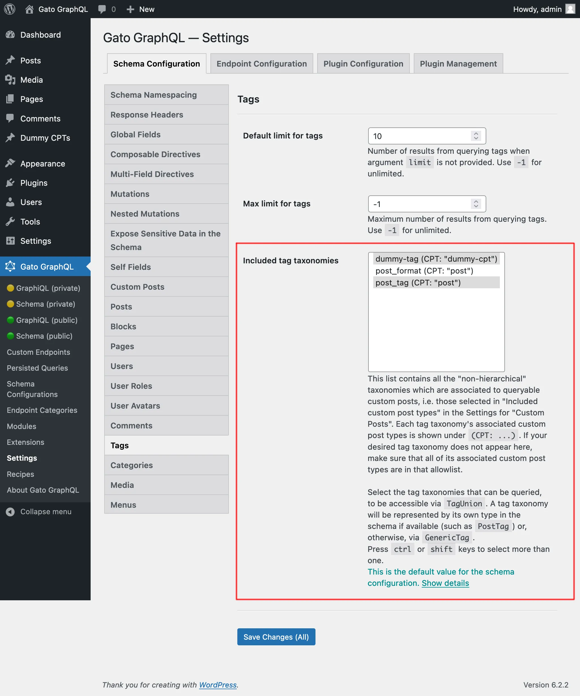Select post_format (CPT: "post") option
The height and width of the screenshot is (696, 580).
pyautogui.click(x=436, y=271)
